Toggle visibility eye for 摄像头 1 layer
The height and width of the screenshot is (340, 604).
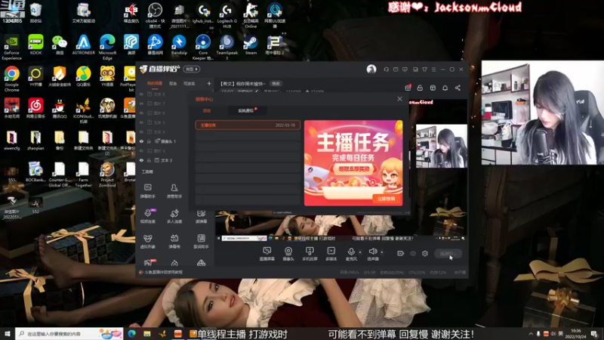click(141, 141)
